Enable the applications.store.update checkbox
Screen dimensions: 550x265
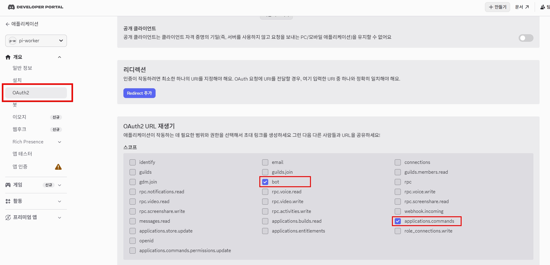(x=133, y=231)
